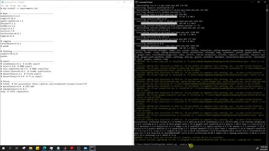The width and height of the screenshot is (269, 151).
Task: Click the 'torchvision>=0.8.1' line in Notepad
Action: tap(11, 34)
